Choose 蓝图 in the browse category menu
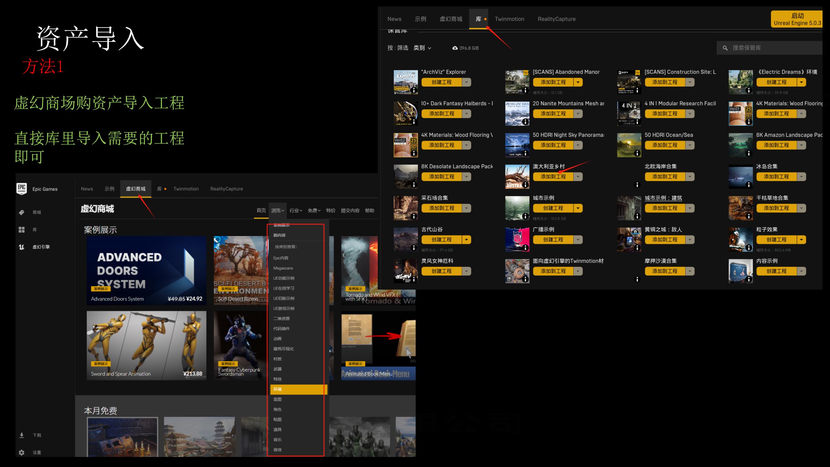Screen dimensions: 830x467 point(278,400)
